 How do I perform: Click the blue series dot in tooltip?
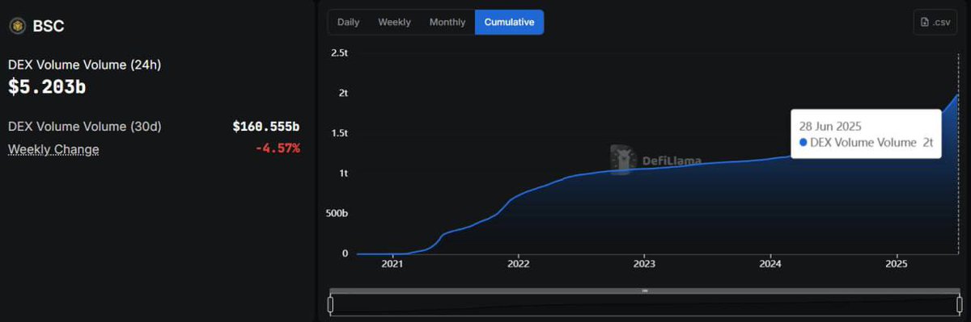pos(804,142)
